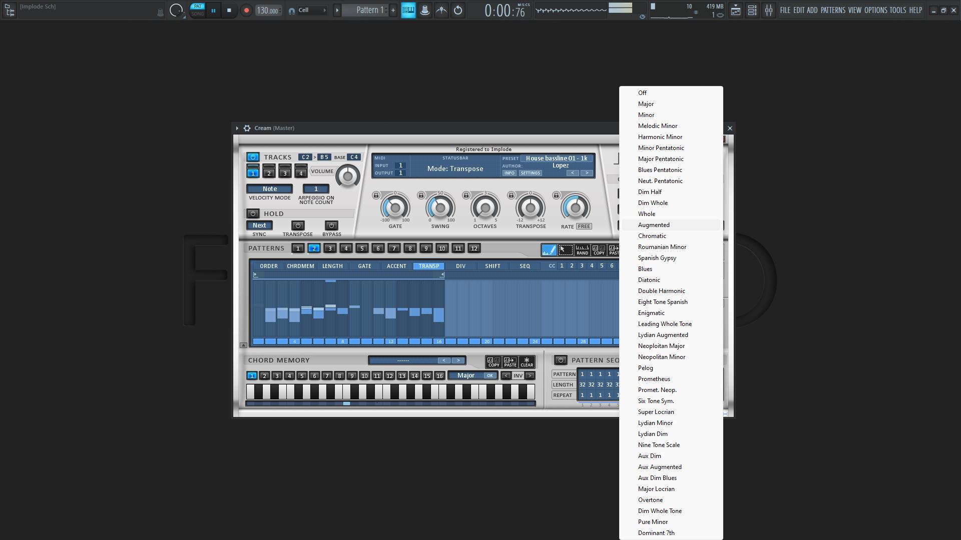Click Cream's RAND randomize icon

pyautogui.click(x=582, y=249)
